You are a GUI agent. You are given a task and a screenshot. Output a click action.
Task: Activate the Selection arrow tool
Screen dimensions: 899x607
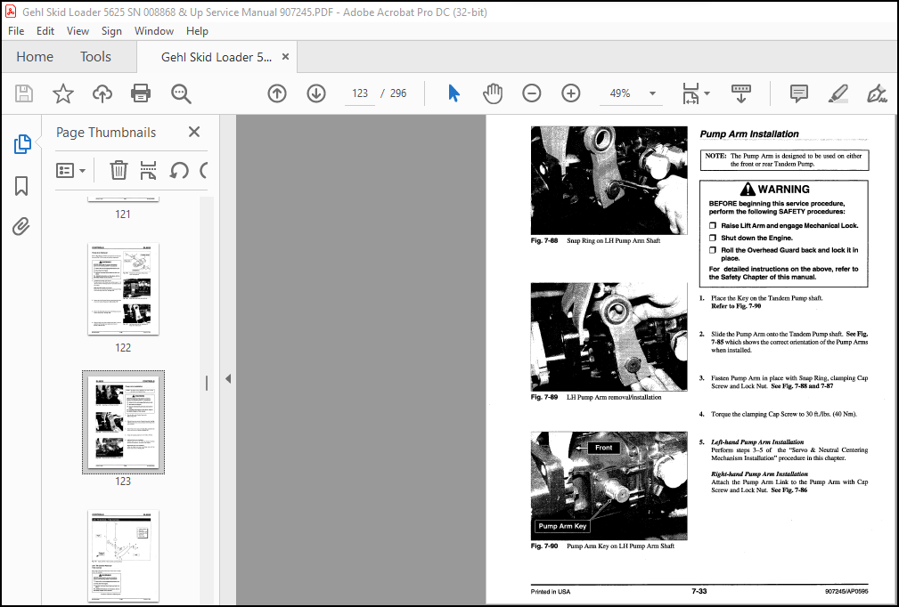454,93
